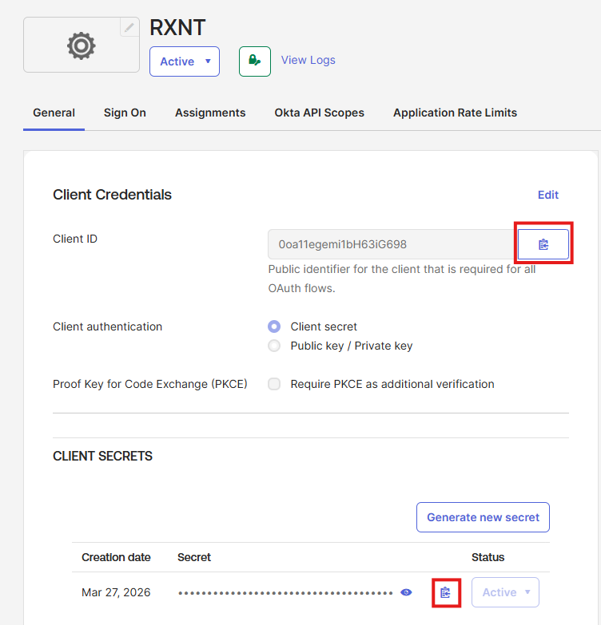601x625 pixels.
Task: Click the pencil icon on the app logo
Action: coord(129,28)
